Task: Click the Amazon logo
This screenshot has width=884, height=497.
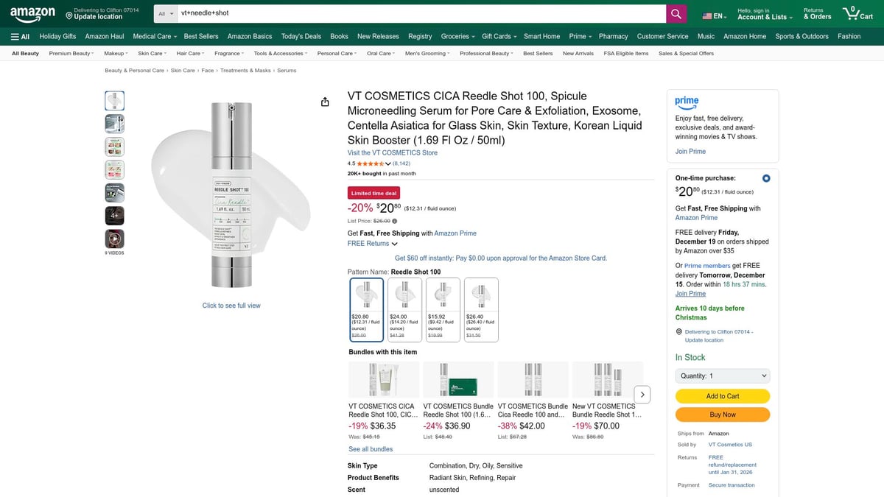Action: pos(32,13)
